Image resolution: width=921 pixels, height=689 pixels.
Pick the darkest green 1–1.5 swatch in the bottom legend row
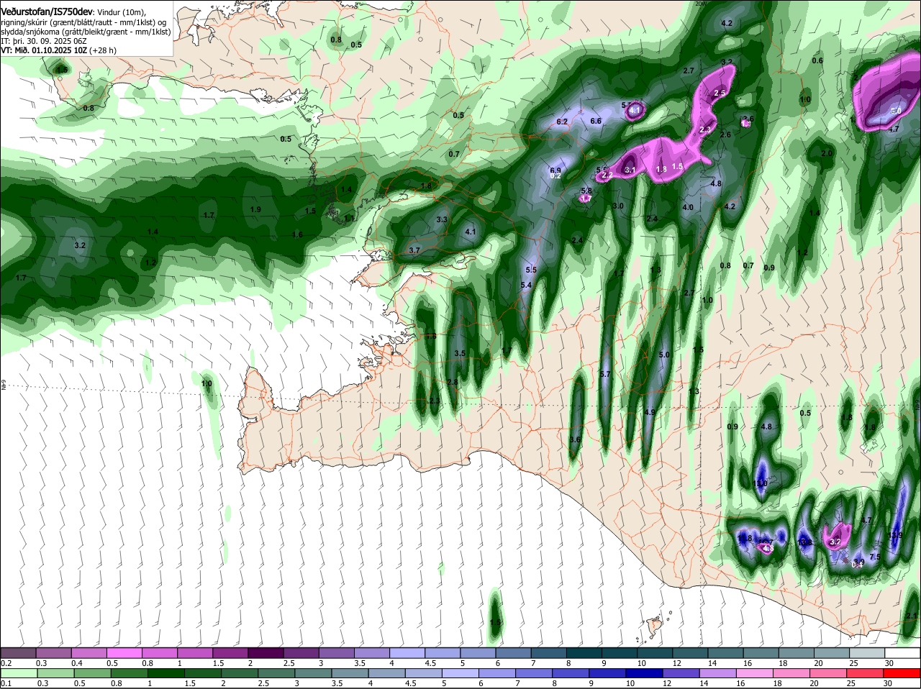[165, 672]
